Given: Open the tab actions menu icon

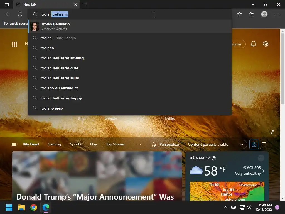Looking at the screenshot, I should [x=7, y=4].
